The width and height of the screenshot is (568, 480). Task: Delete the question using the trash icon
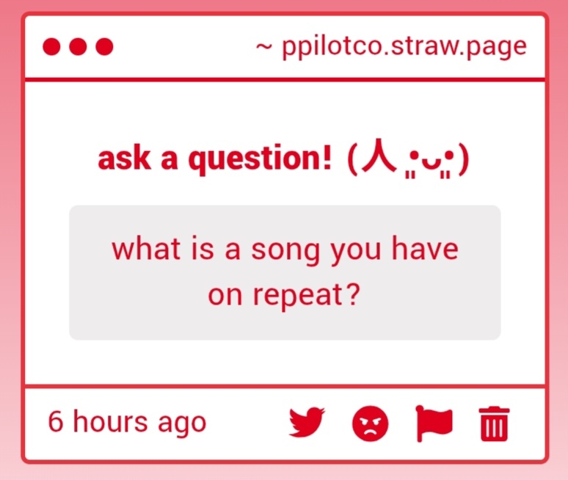point(495,423)
